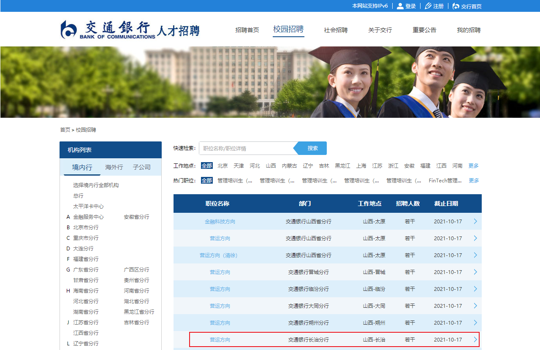
Task: Open arrow for 交通银行晋城分行 row
Action: (x=475, y=272)
